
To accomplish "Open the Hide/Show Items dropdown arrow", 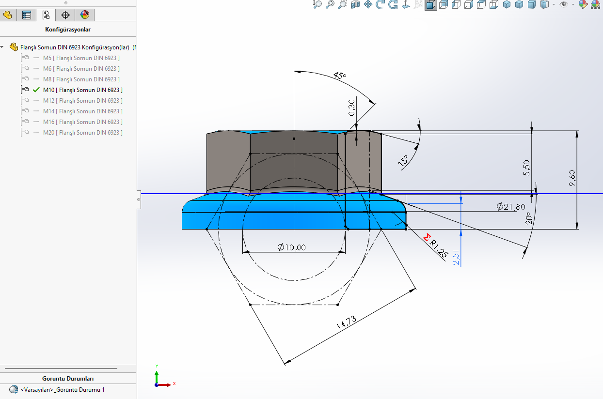I will (573, 5).
